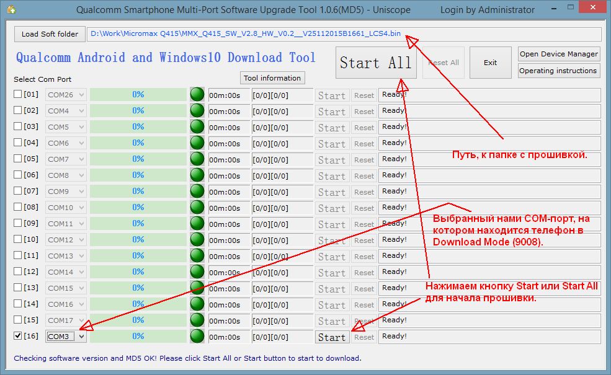Open Device Manager via its button

(x=559, y=54)
